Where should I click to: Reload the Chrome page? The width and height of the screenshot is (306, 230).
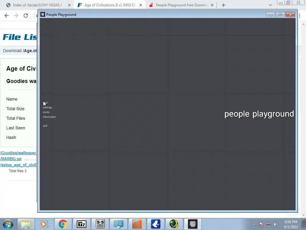26,16
